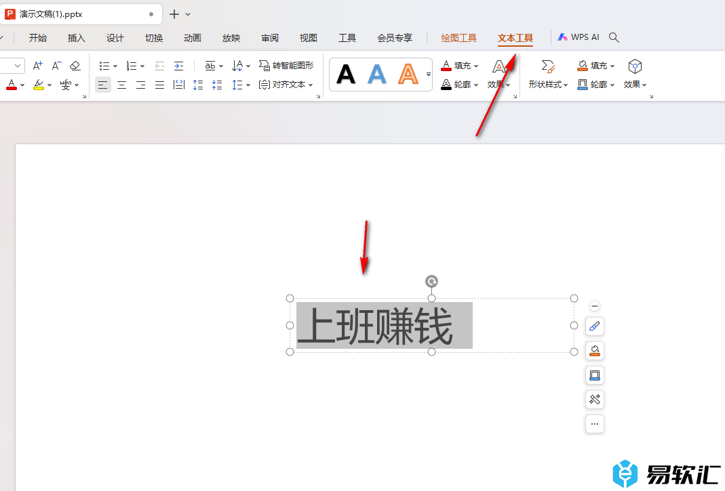Image resolution: width=725 pixels, height=491 pixels.
Task: Select the blue A WordArt style
Action: click(377, 74)
